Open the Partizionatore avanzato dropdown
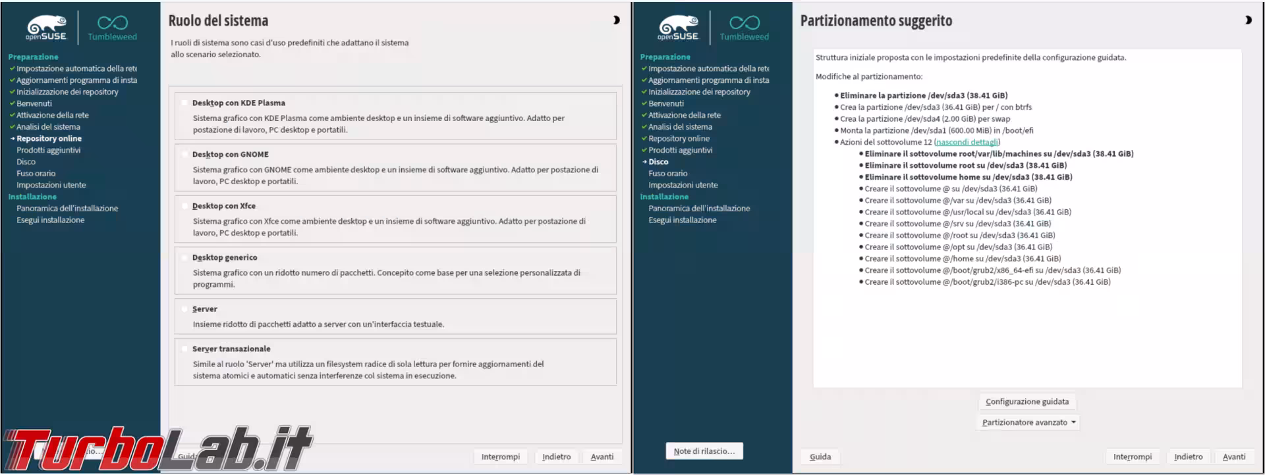The width and height of the screenshot is (1265, 475). 1028,422
